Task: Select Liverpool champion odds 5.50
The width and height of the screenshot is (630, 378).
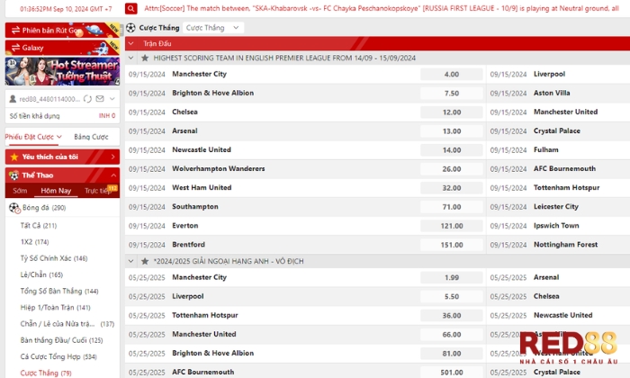Action: [452, 296]
